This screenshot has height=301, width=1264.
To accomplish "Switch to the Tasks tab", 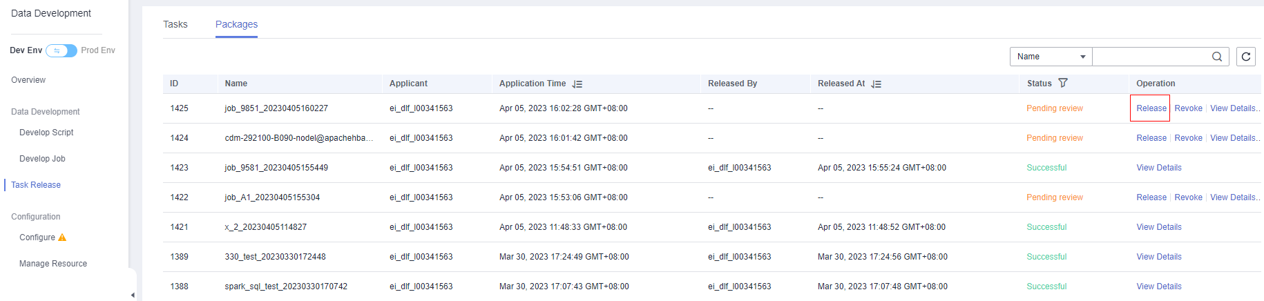I will pyautogui.click(x=175, y=24).
